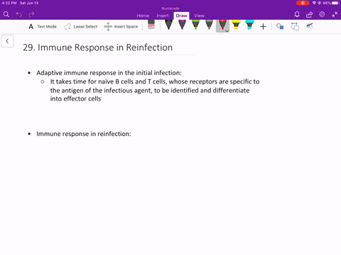Select the eraser tool
Screen dimensions: 341x255
point(151,25)
